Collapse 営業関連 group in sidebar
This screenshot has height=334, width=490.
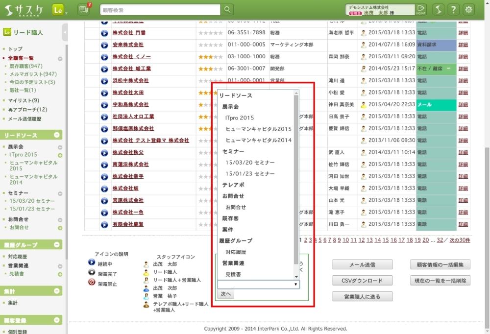(x=60, y=266)
